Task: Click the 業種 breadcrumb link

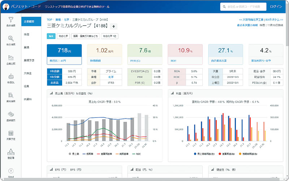Action: click(58, 20)
